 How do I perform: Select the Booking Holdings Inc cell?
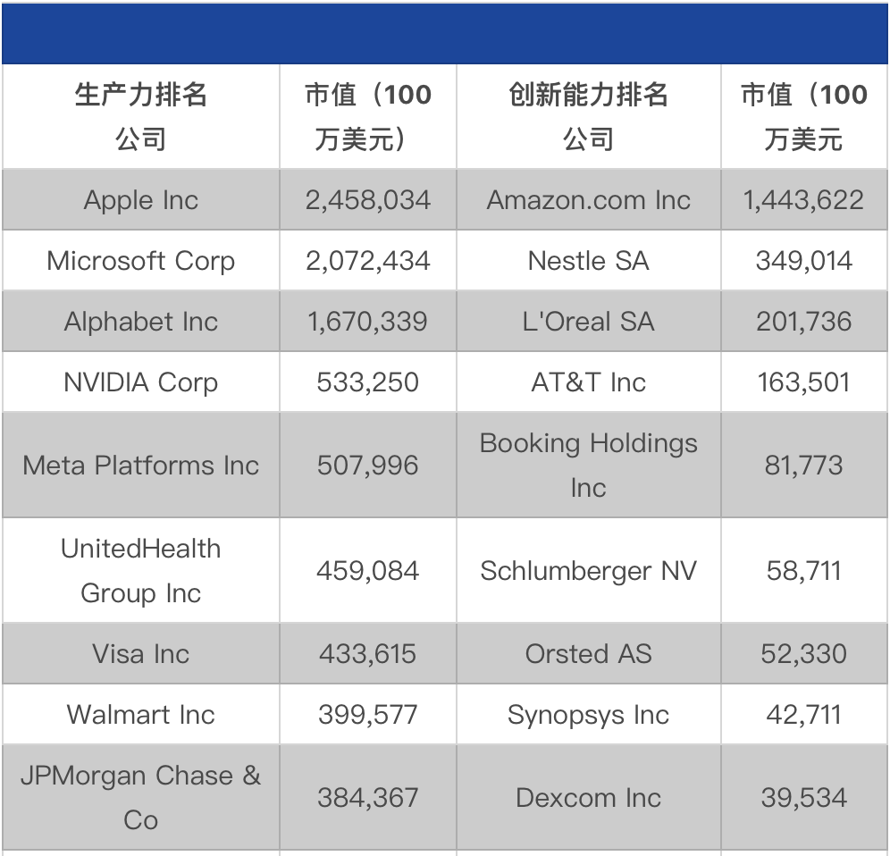pos(589,466)
